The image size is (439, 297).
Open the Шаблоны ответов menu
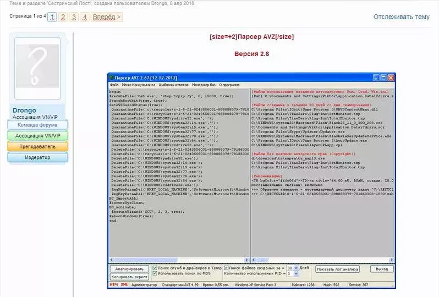coord(173,85)
